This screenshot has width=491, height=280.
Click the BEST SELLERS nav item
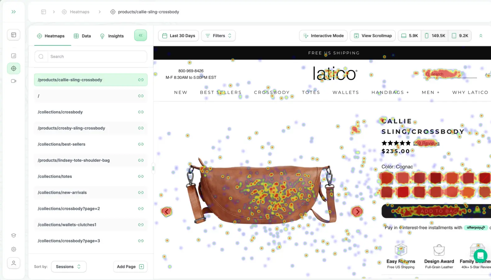point(221,92)
